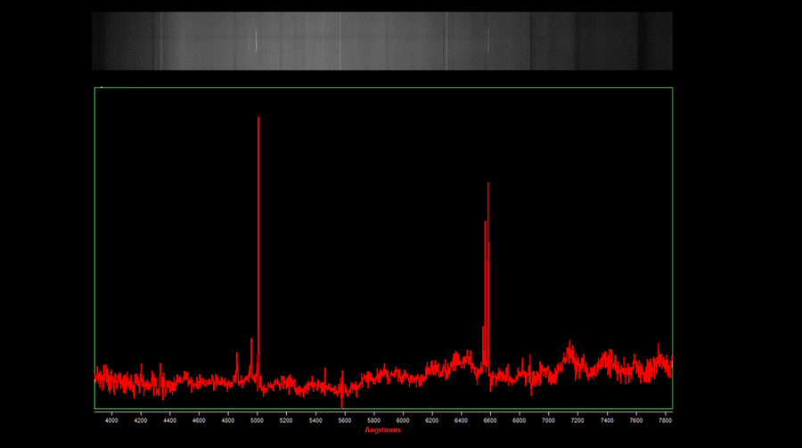Screen dimensions: 802x448
Task: Click the 6000 tick label on the axis
Action: coord(402,419)
